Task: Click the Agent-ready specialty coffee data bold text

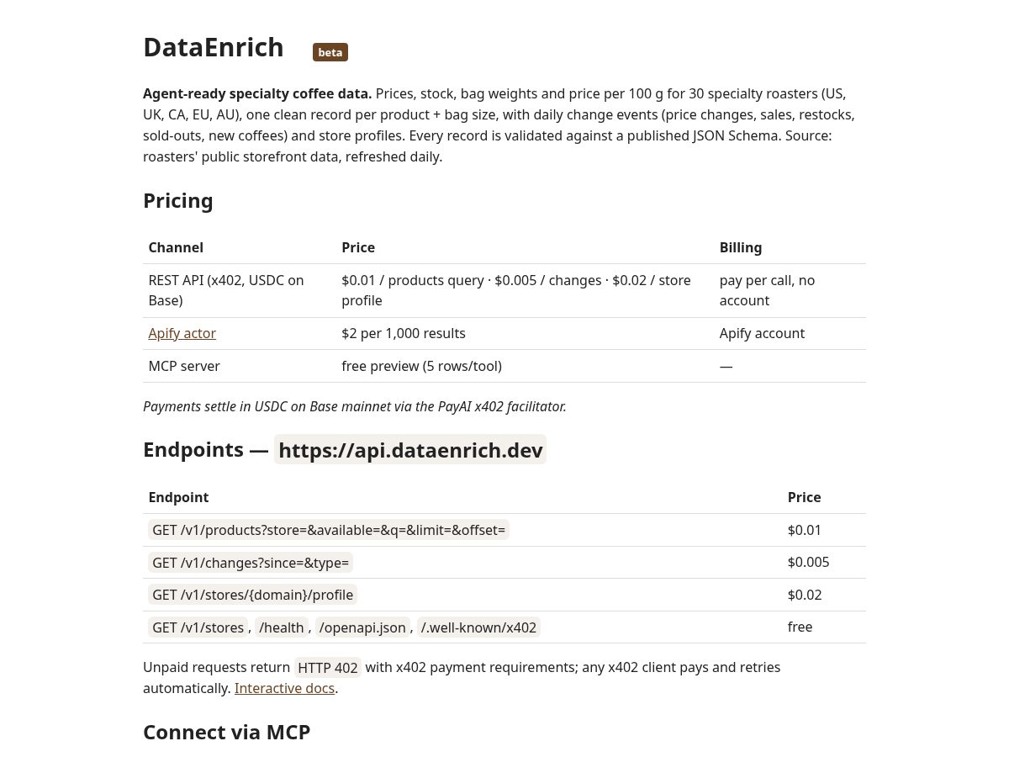Action: click(257, 93)
